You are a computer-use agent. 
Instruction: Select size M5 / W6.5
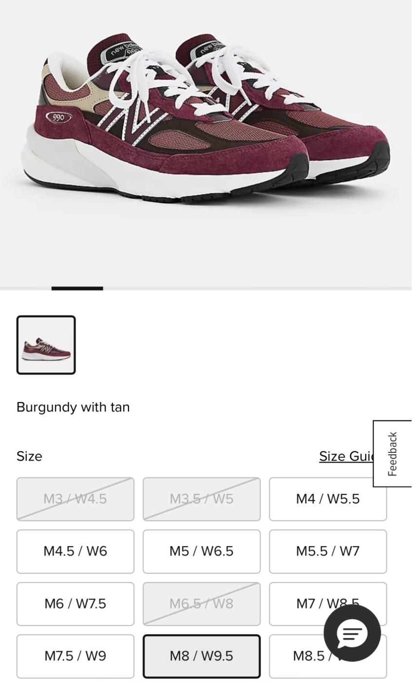tap(202, 551)
